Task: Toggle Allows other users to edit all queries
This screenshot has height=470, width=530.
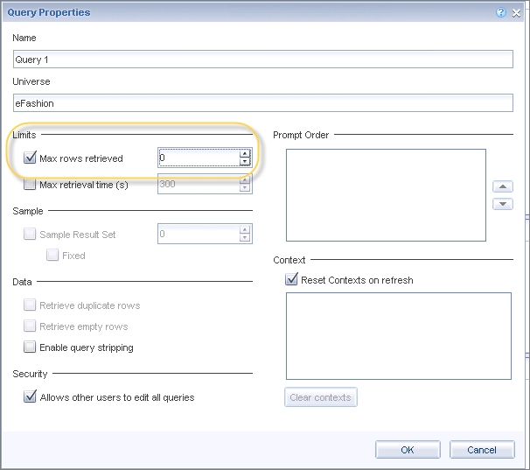Action: tap(31, 397)
